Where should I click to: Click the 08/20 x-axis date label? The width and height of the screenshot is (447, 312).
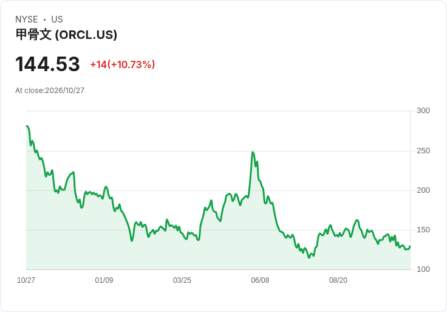coord(338,280)
